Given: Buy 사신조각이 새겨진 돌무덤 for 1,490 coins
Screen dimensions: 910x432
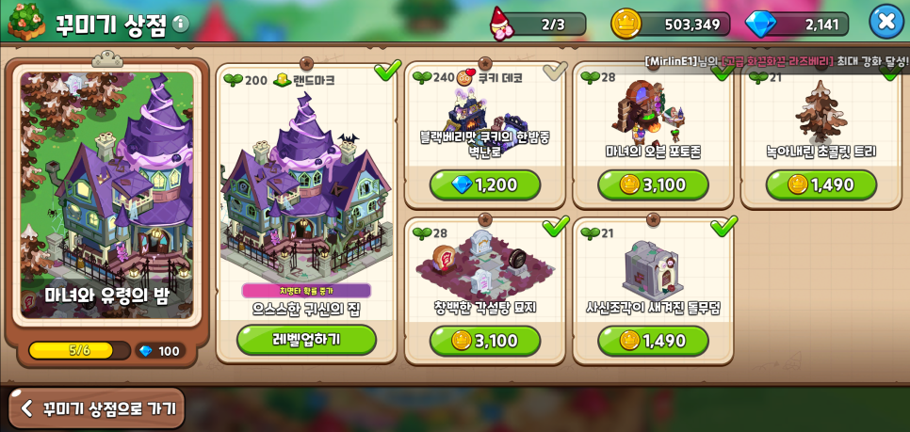Looking at the screenshot, I should (x=653, y=341).
